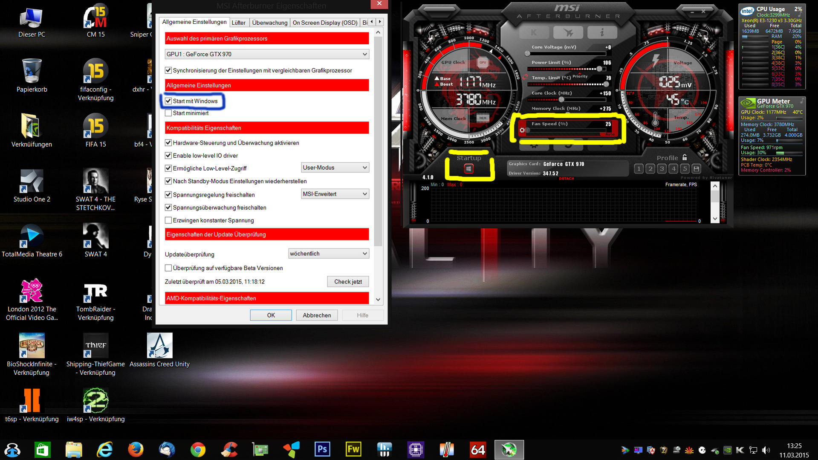Screen dimensions: 818x460
Task: Click the settings dialog scrollbar down arrow
Action: pos(378,299)
